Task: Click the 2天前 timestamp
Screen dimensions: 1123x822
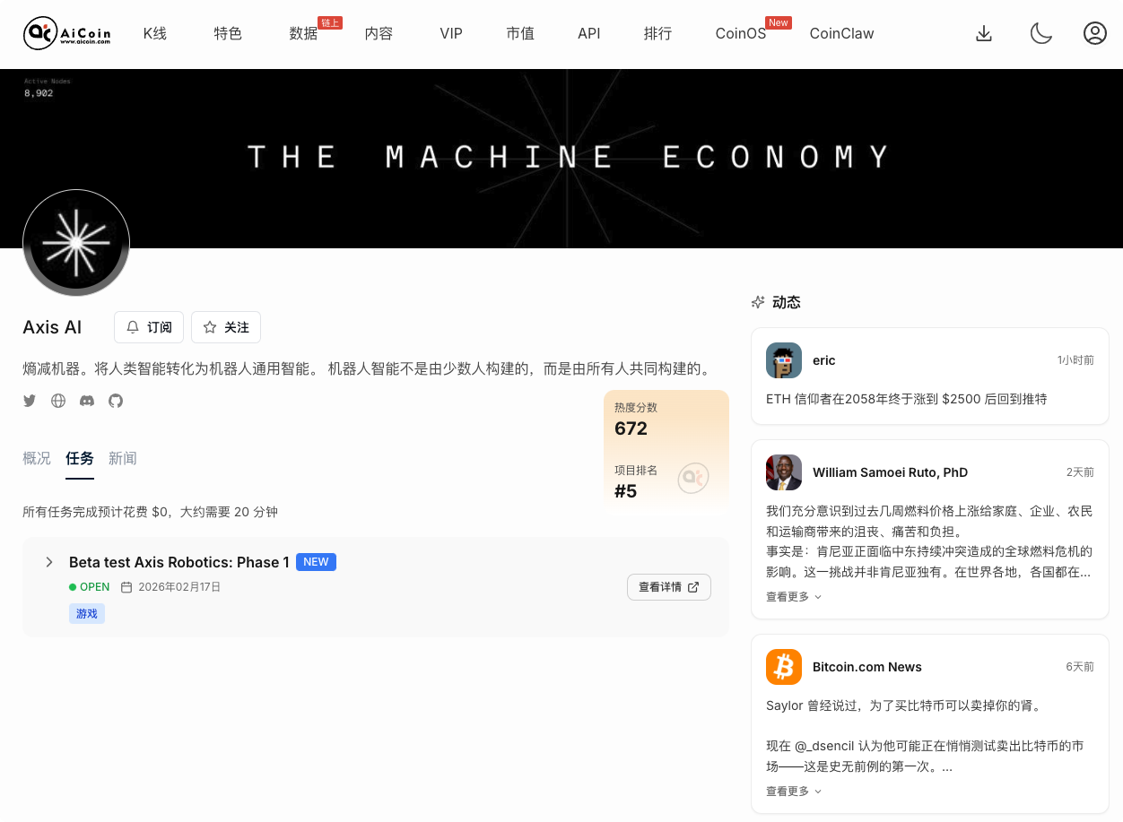Action: pos(1080,472)
